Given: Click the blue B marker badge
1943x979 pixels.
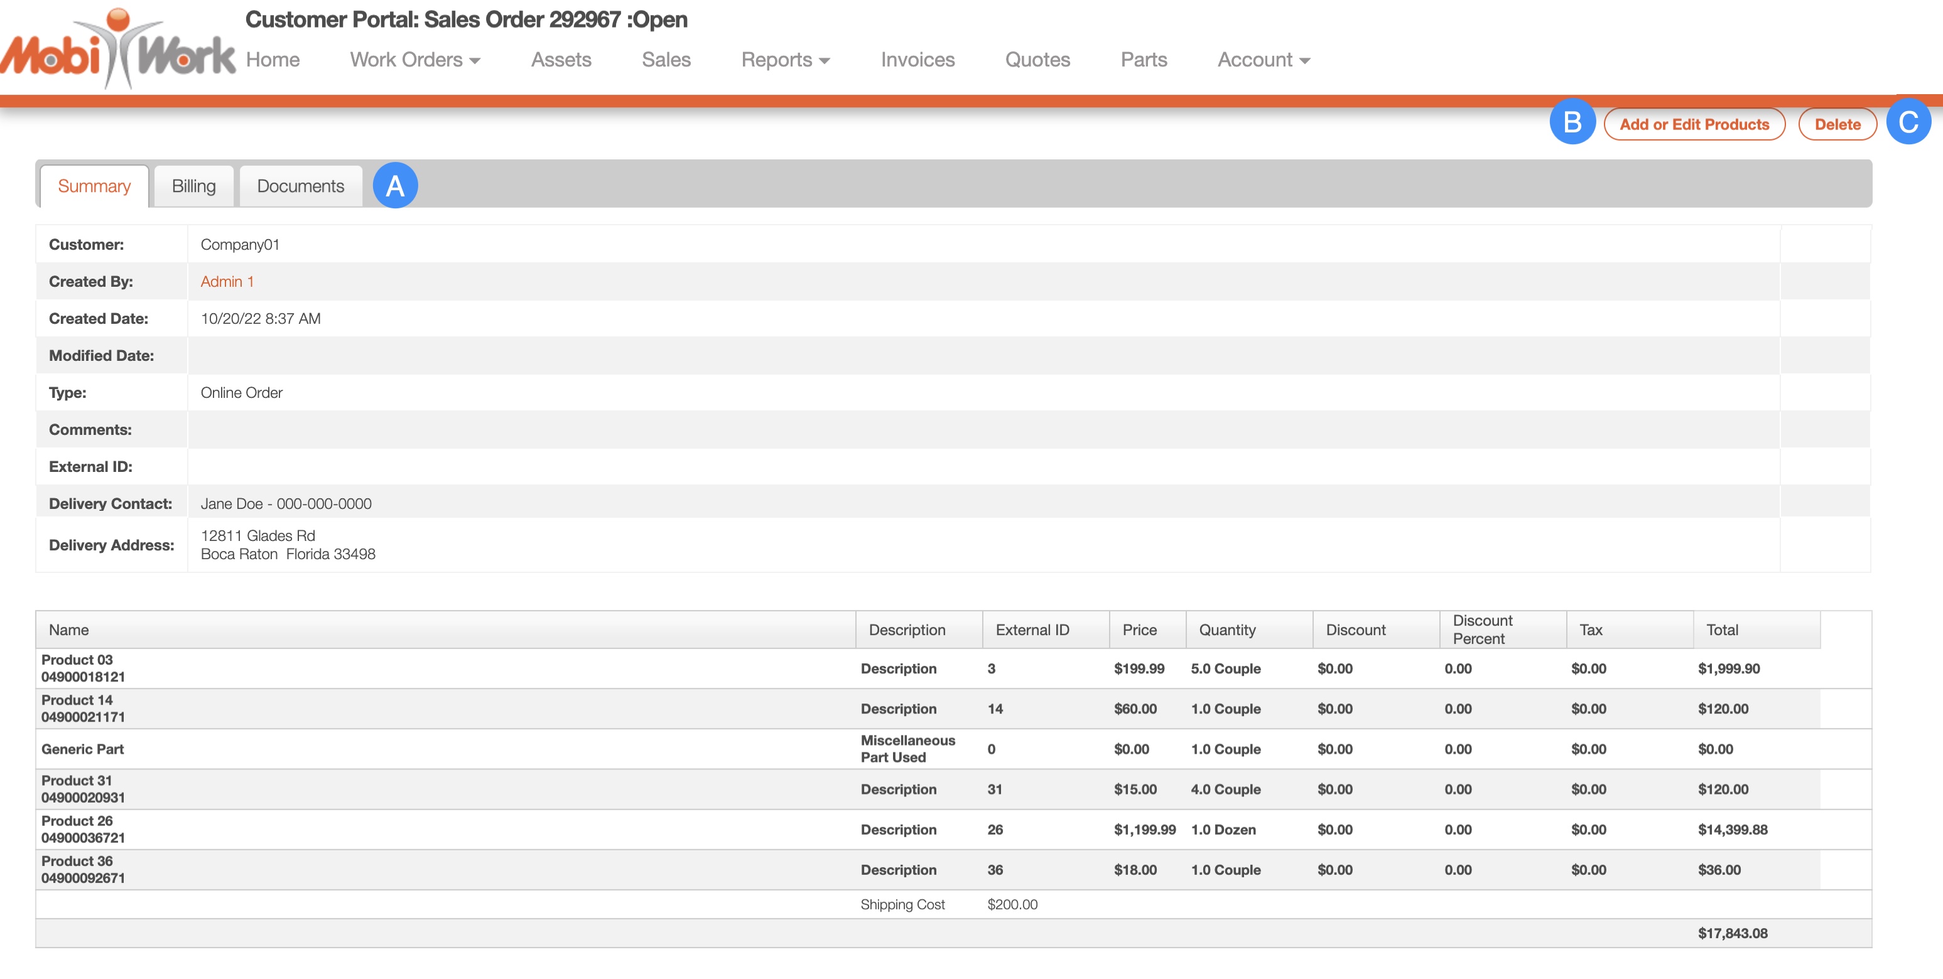Looking at the screenshot, I should [x=1572, y=121].
